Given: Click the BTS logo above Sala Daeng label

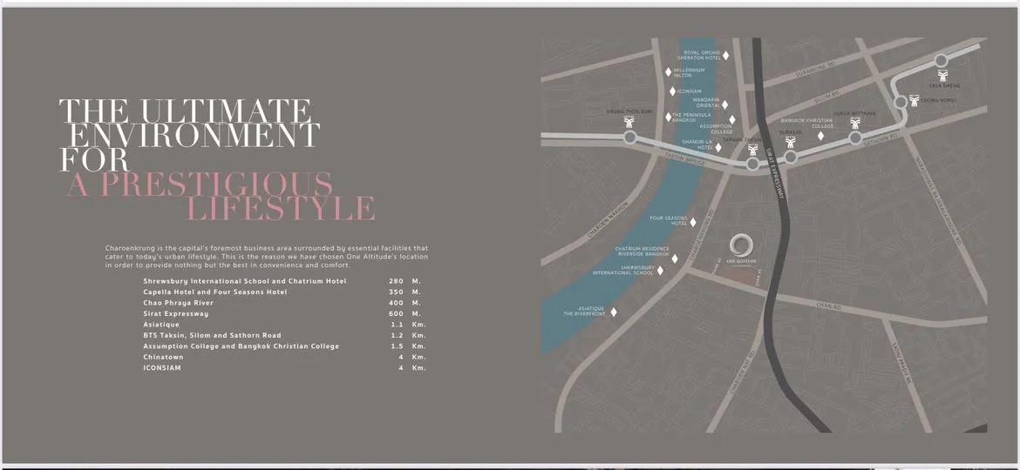Looking at the screenshot, I should pos(942,76).
